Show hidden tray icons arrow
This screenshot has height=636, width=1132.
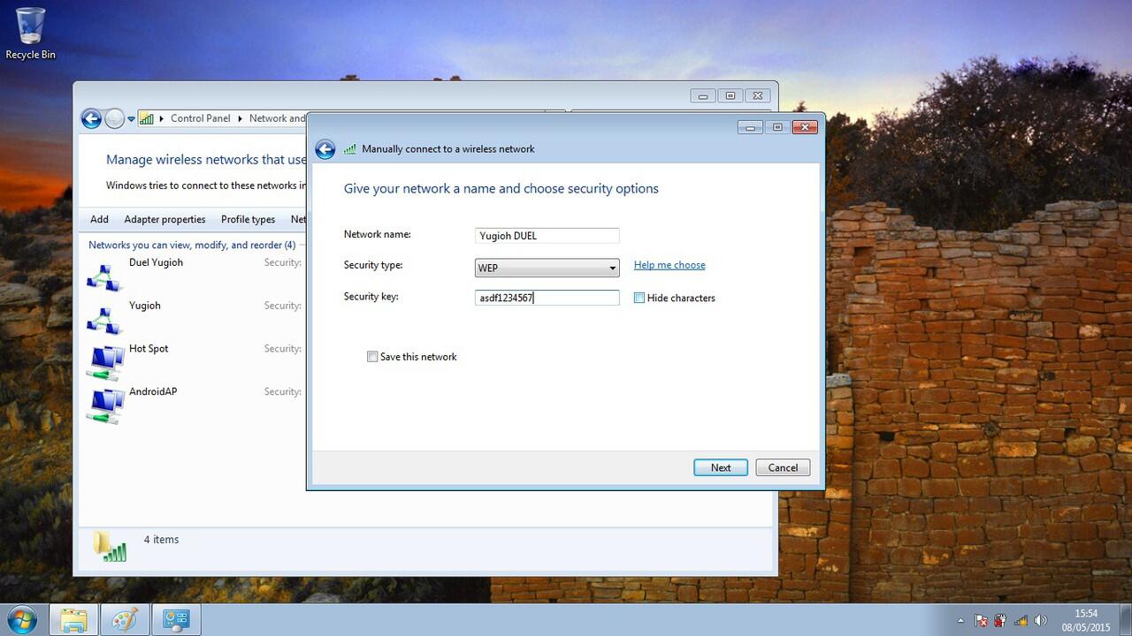pyautogui.click(x=961, y=620)
